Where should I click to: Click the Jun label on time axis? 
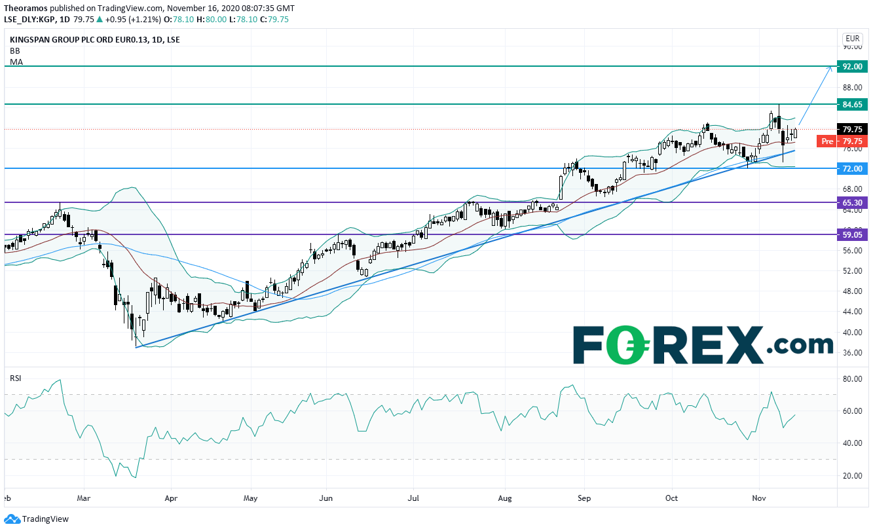(325, 498)
